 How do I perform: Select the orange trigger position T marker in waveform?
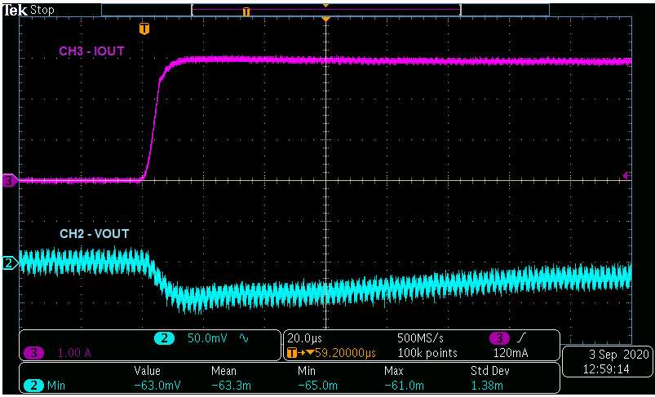(x=144, y=29)
